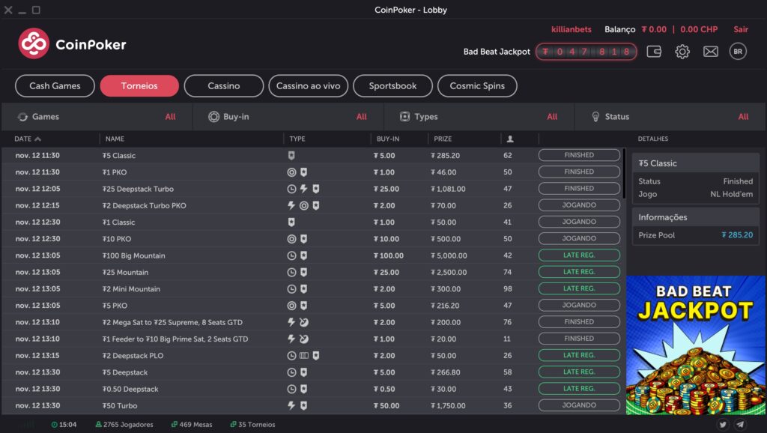767x433 pixels.
Task: Click the Prize Pool ₮ 285.20 value
Action: 737,234
